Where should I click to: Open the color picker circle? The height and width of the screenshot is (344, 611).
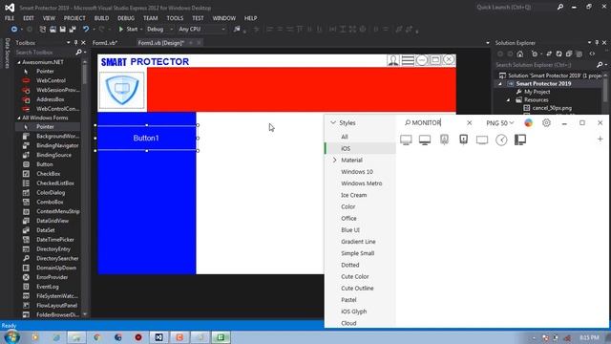pos(528,123)
